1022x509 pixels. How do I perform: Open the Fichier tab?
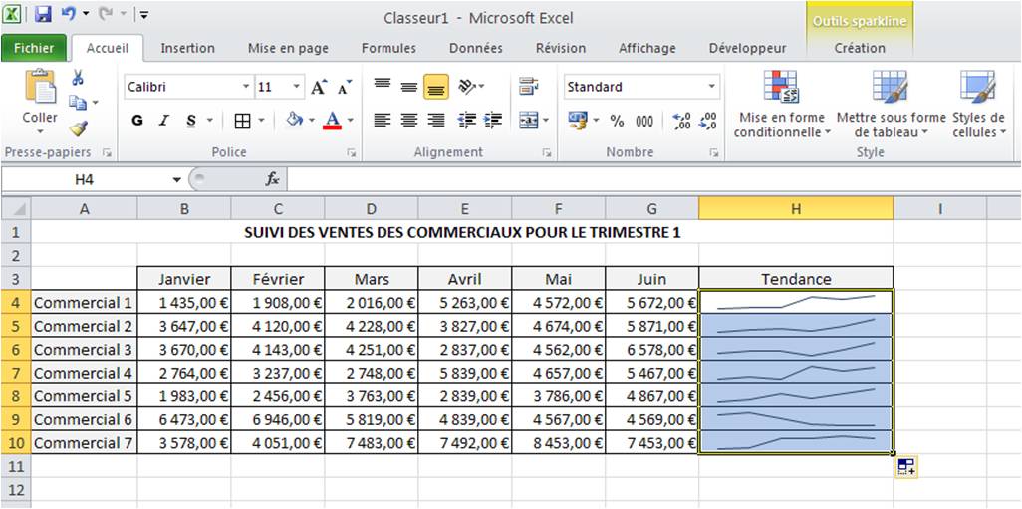(x=34, y=48)
